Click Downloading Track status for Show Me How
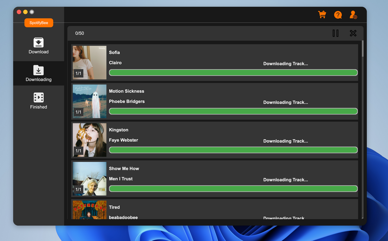This screenshot has height=241, width=388. [286, 180]
